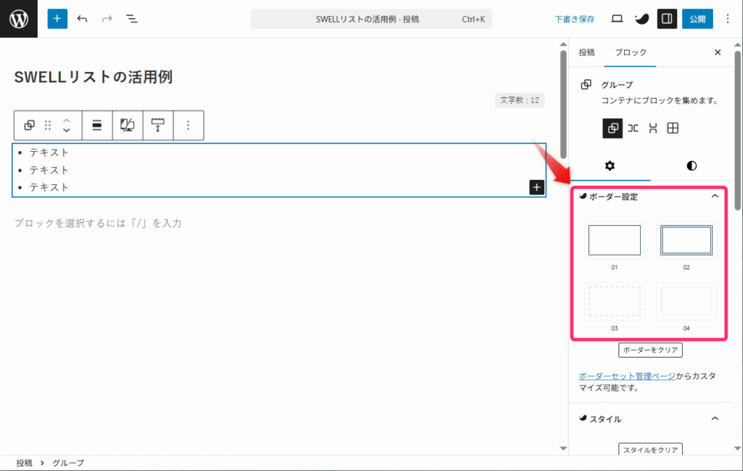
Task: Click the second テキスト list item
Action: coord(49,170)
